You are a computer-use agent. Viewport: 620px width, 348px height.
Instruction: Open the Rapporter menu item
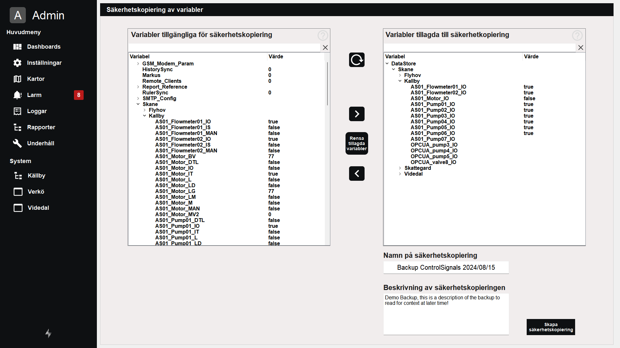[x=41, y=127]
